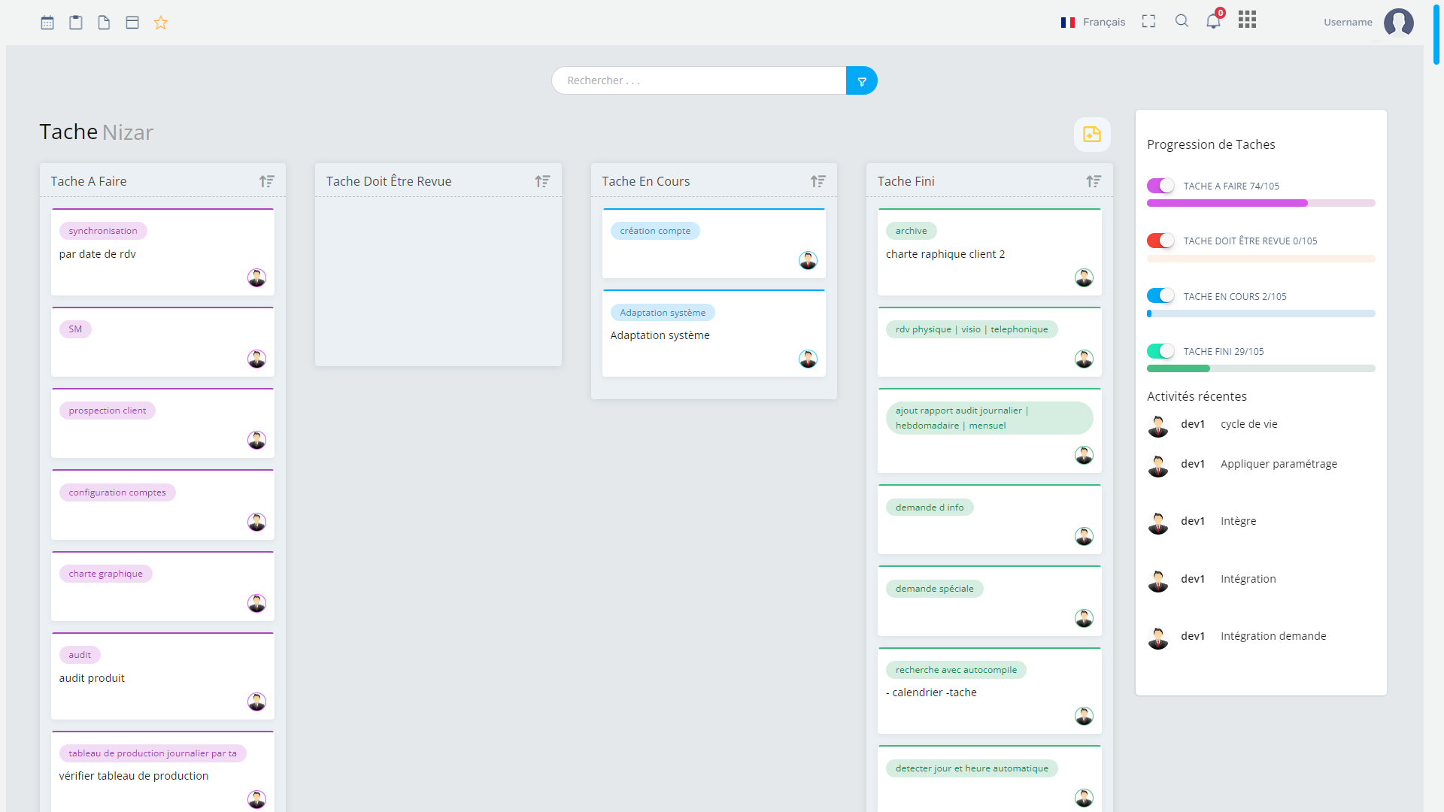
Task: Click the Tache Nizar page title
Action: click(x=96, y=132)
